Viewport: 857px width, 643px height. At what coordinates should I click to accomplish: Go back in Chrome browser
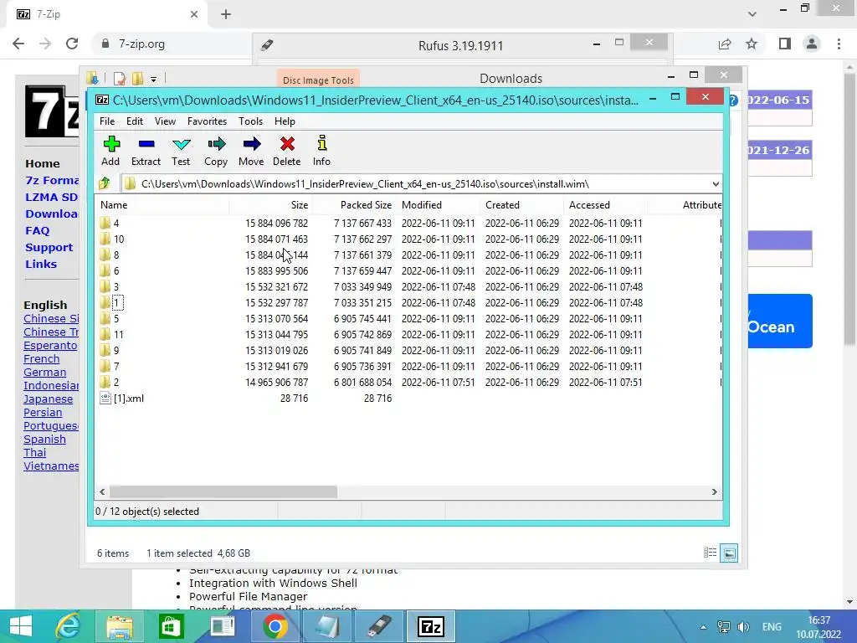[18, 44]
